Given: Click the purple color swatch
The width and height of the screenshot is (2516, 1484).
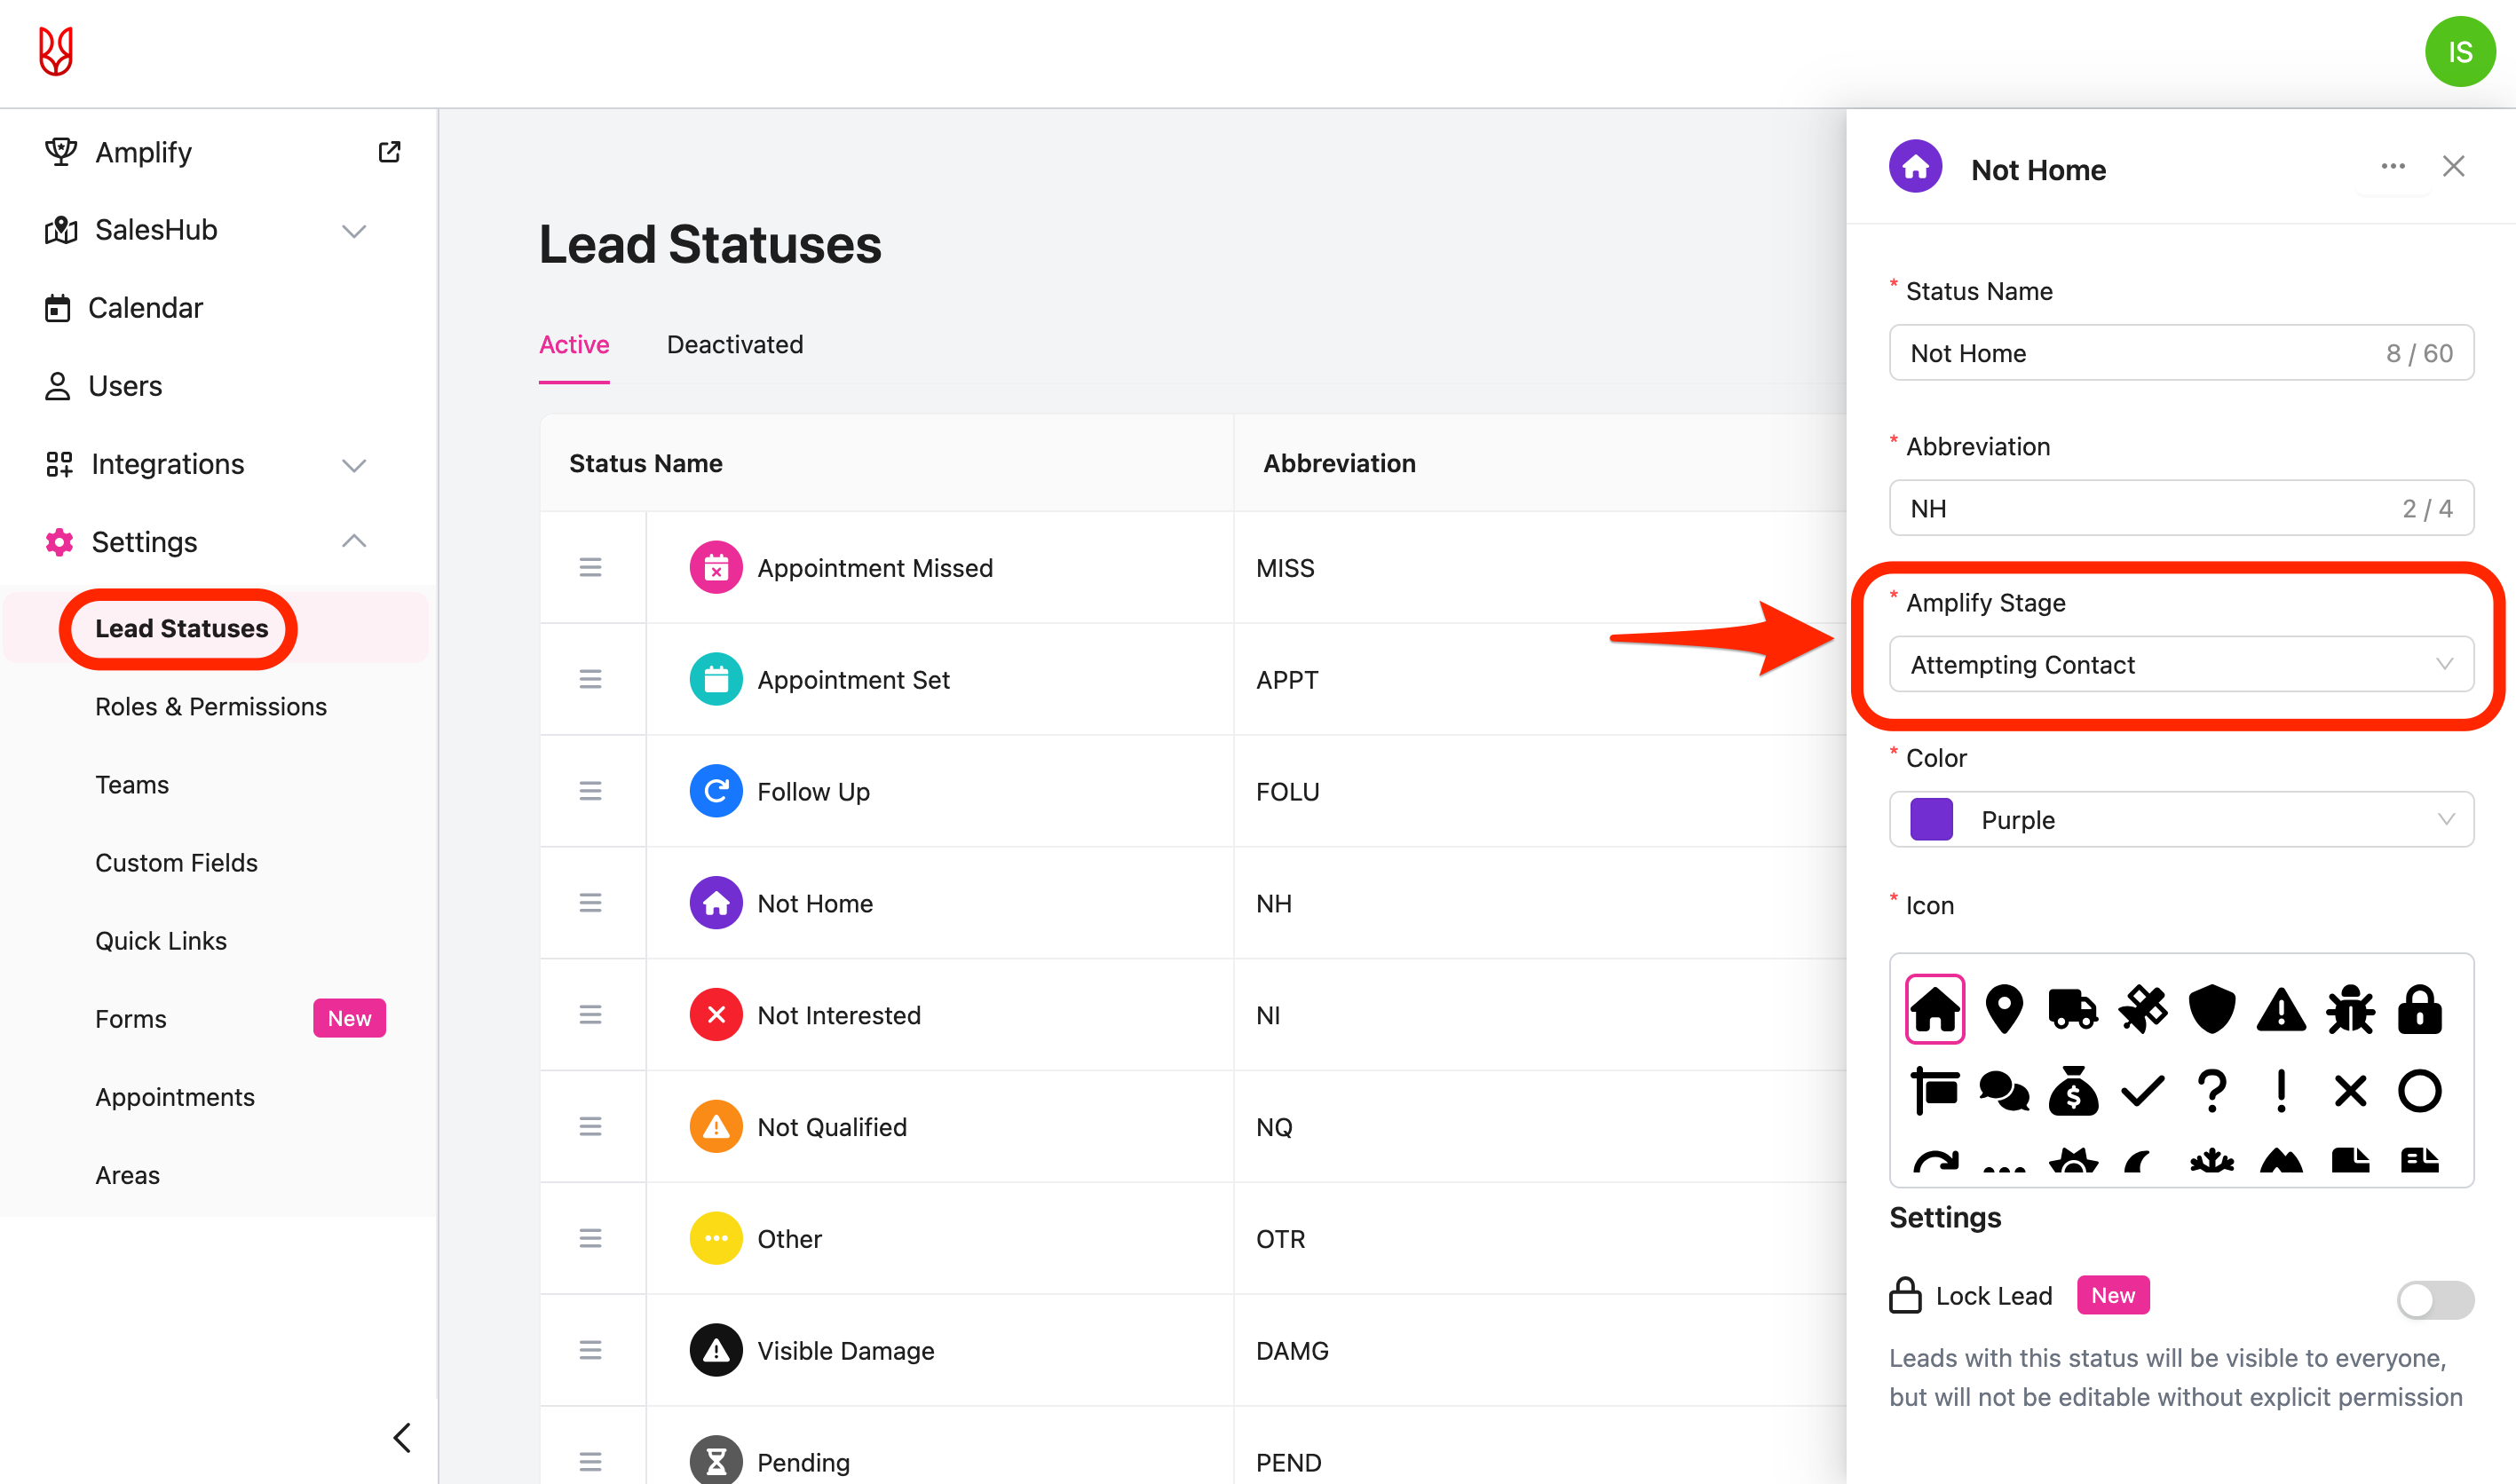Looking at the screenshot, I should coord(1931,820).
